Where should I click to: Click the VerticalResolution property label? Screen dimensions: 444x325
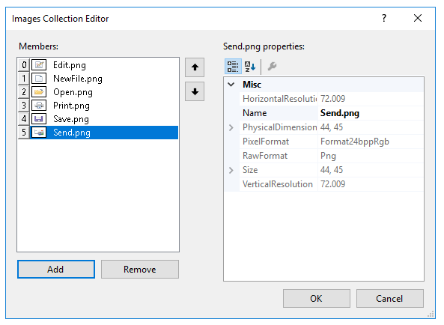(x=278, y=184)
